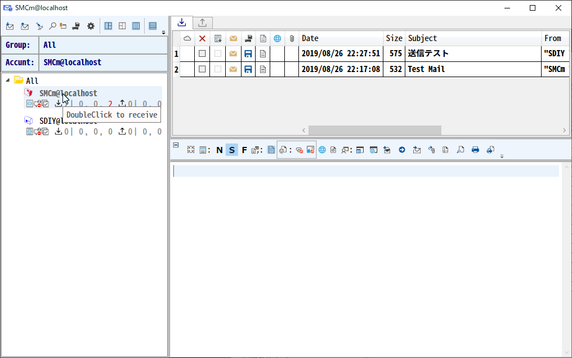Click the receive mail envelope toolbar icon
The image size is (572, 358).
coord(10,26)
